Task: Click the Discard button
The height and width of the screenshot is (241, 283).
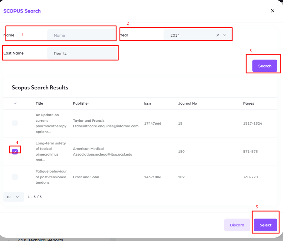Action: tap(237, 225)
